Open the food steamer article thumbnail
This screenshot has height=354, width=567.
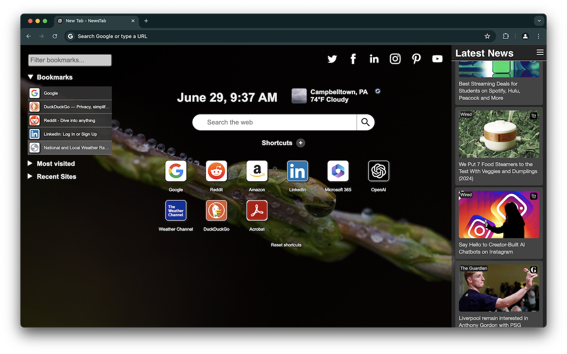499,134
